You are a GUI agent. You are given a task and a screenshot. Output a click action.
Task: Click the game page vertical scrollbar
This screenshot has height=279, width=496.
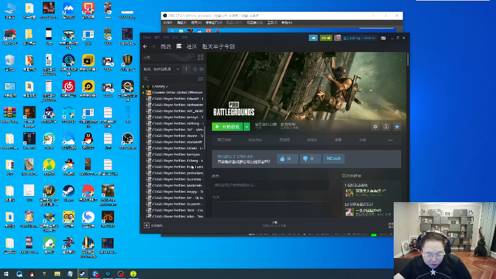pos(408,60)
